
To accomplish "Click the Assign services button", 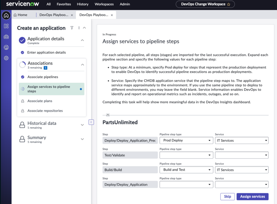I will click(253, 197).
